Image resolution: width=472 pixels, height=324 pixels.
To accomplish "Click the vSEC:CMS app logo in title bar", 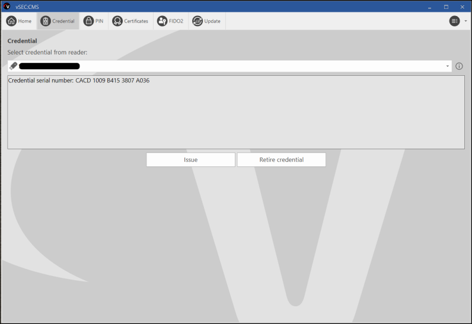I will click(7, 7).
